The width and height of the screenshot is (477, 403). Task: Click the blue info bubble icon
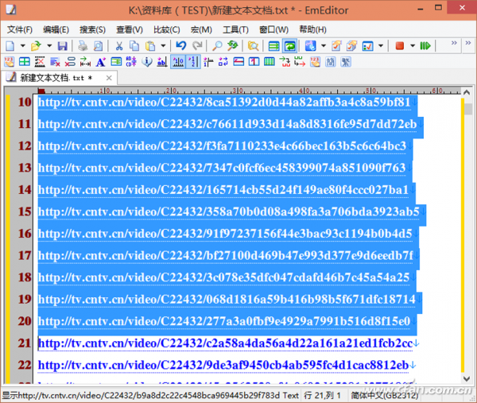pyautogui.click(x=147, y=62)
